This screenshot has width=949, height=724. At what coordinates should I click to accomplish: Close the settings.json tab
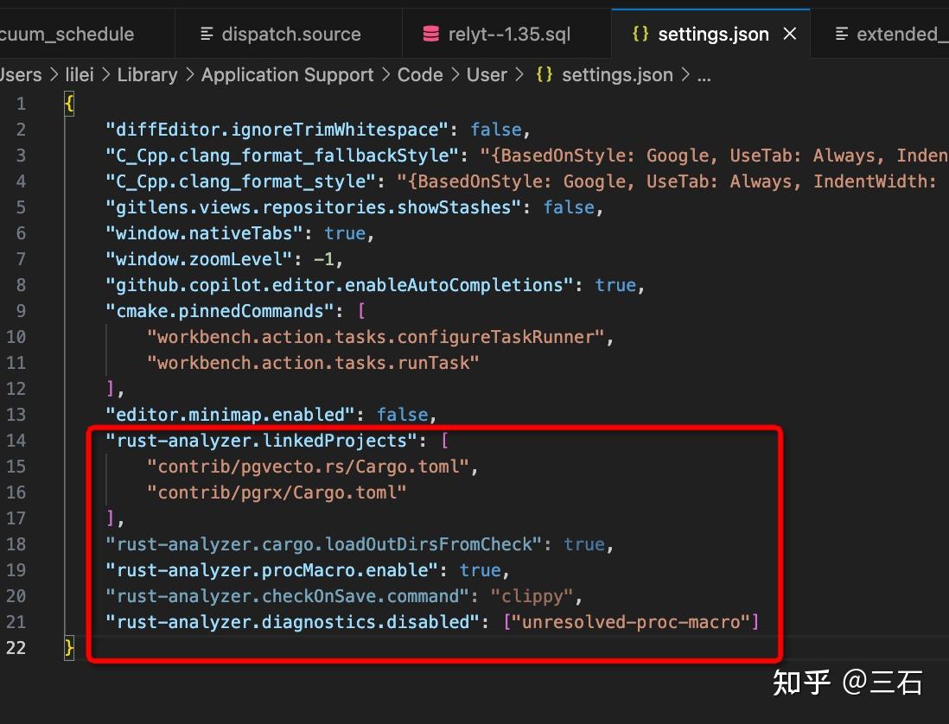pyautogui.click(x=789, y=34)
